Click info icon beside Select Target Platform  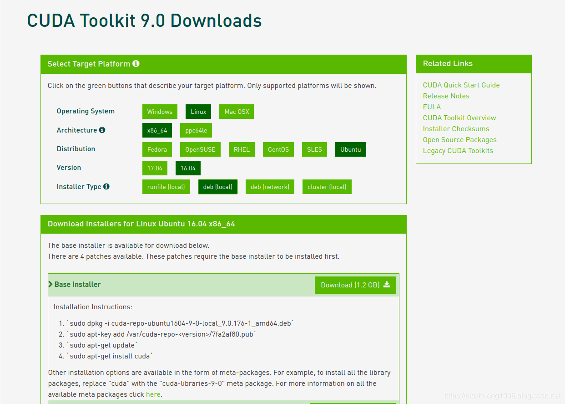(x=136, y=64)
